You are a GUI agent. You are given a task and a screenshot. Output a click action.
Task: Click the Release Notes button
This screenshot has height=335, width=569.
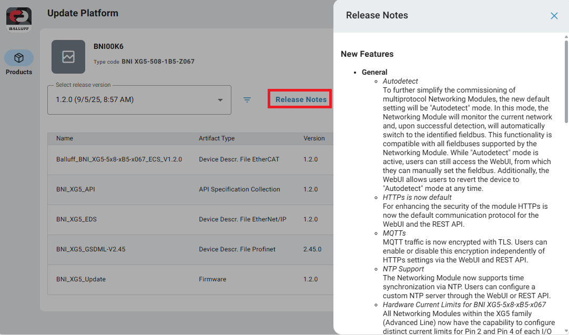300,99
